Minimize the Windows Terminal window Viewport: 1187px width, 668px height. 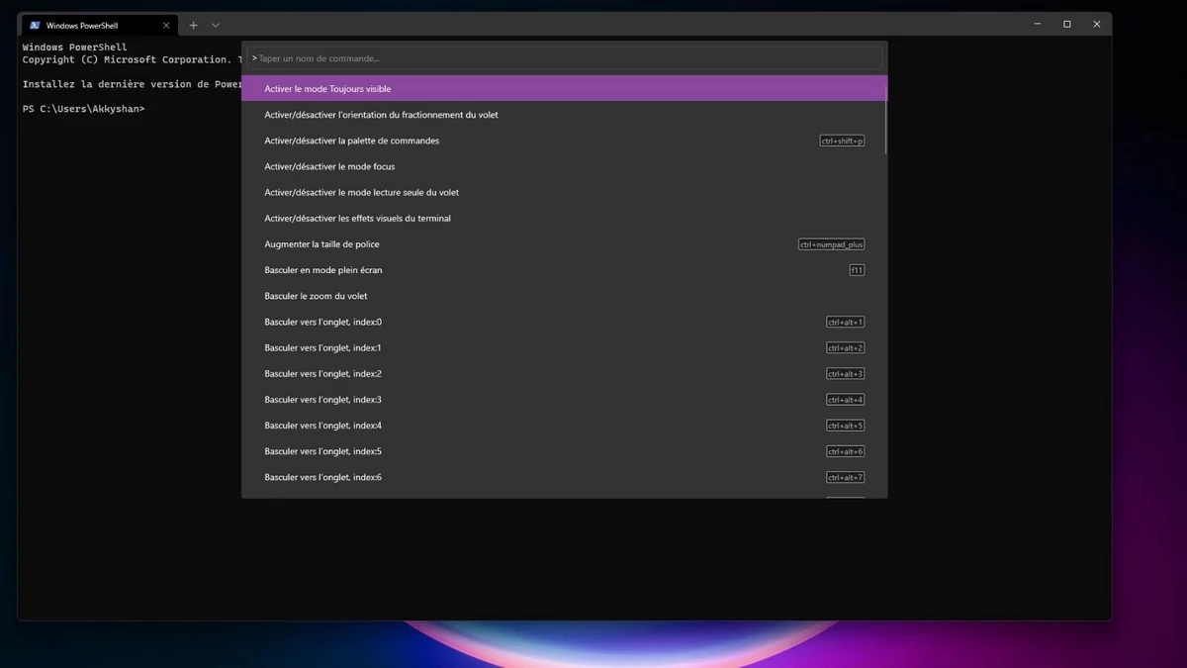click(1038, 25)
